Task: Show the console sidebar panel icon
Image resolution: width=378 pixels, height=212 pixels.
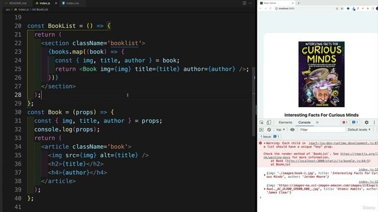Action: [x=261, y=130]
